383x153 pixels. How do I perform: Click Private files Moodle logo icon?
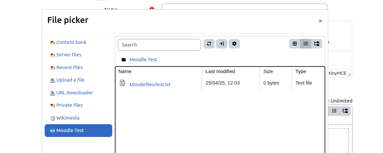coord(53,105)
